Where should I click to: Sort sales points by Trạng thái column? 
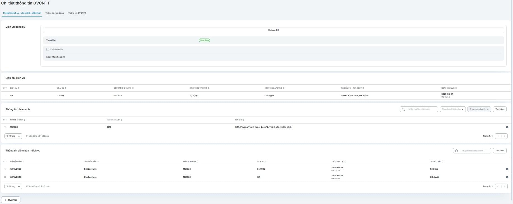click(x=442, y=162)
